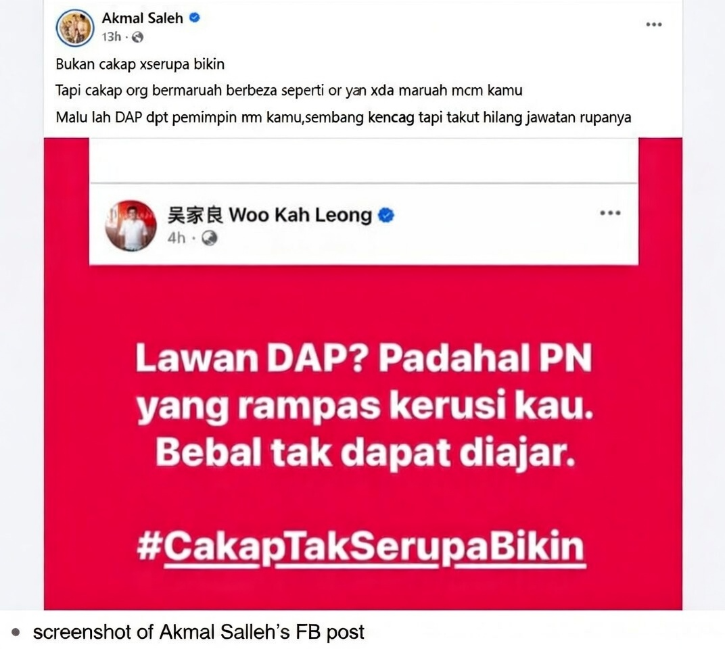This screenshot has height=649, width=725.
Task: Click the globe icon beside 4h
Action: tap(210, 238)
